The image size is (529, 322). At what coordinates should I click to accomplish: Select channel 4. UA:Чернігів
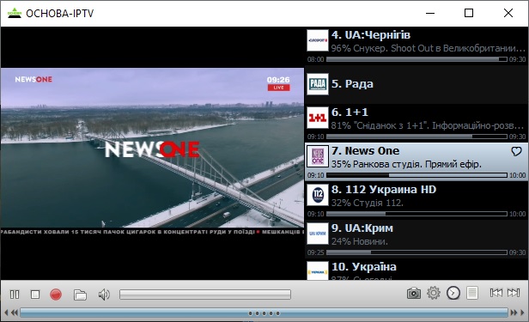[x=417, y=46]
